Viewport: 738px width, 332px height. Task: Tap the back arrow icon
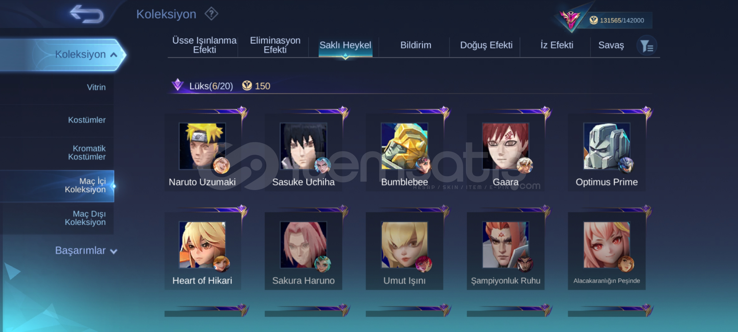click(x=87, y=14)
